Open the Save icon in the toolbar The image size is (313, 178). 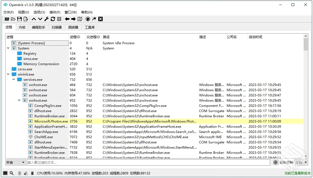click(x=19, y=19)
